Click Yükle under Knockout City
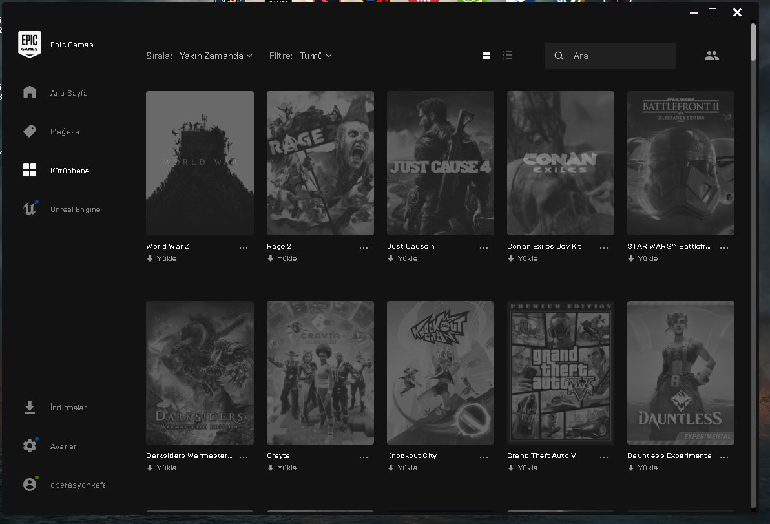 click(x=402, y=468)
